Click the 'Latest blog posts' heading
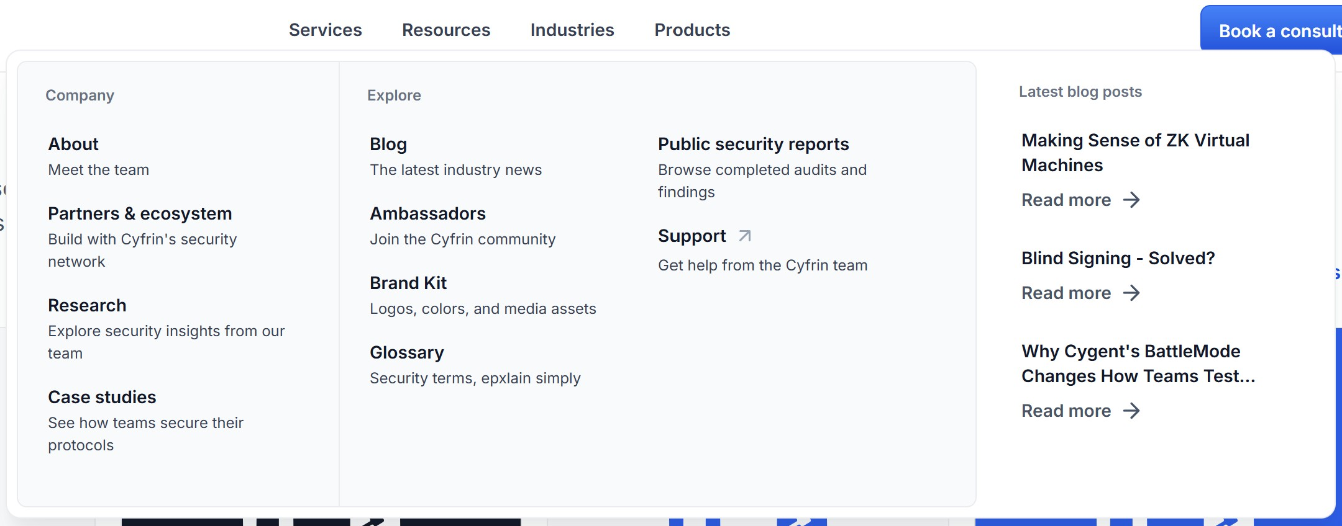Viewport: 1342px width, 526px height. click(x=1080, y=92)
